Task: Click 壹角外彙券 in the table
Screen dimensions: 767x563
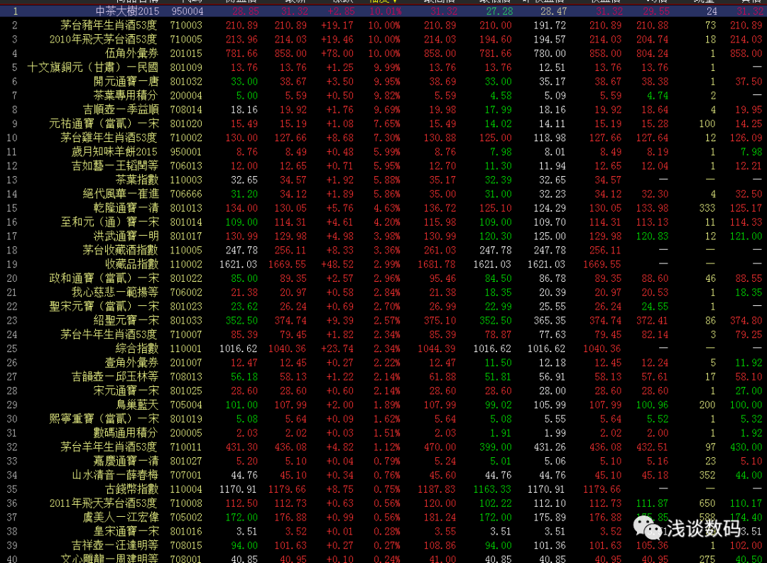Action: [x=132, y=363]
